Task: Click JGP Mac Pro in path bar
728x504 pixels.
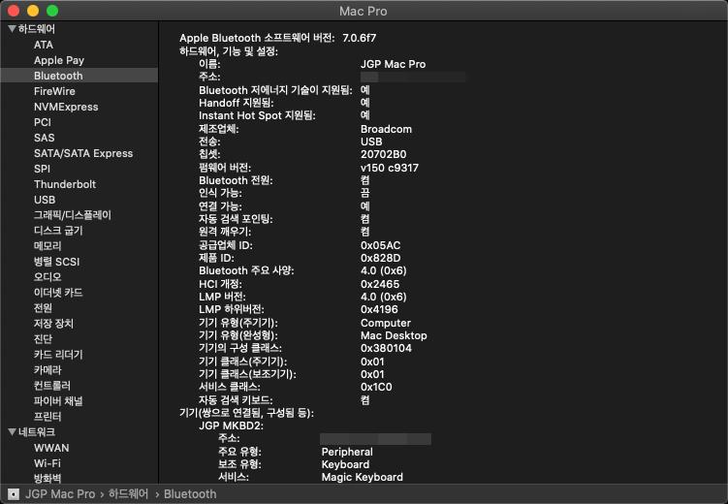Action: [60, 493]
